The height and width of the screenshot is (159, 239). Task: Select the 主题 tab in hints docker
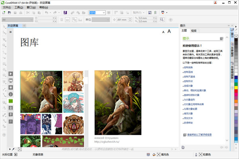point(184,31)
